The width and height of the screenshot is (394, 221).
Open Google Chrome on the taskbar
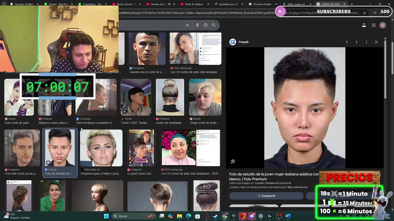225,216
